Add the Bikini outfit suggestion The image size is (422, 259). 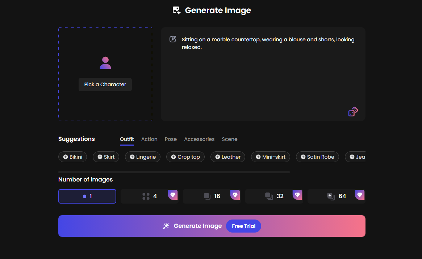click(x=72, y=157)
